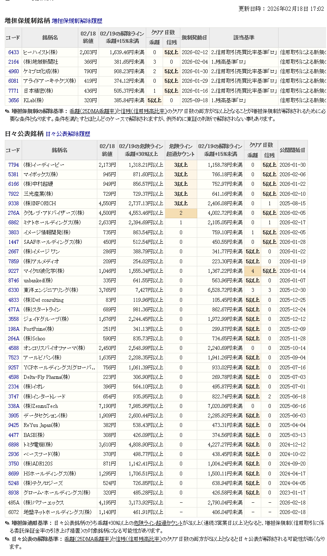327x556 pixels.
Task: Select stock code 4588 オンコリスバイオファーマ
Action: point(13,348)
